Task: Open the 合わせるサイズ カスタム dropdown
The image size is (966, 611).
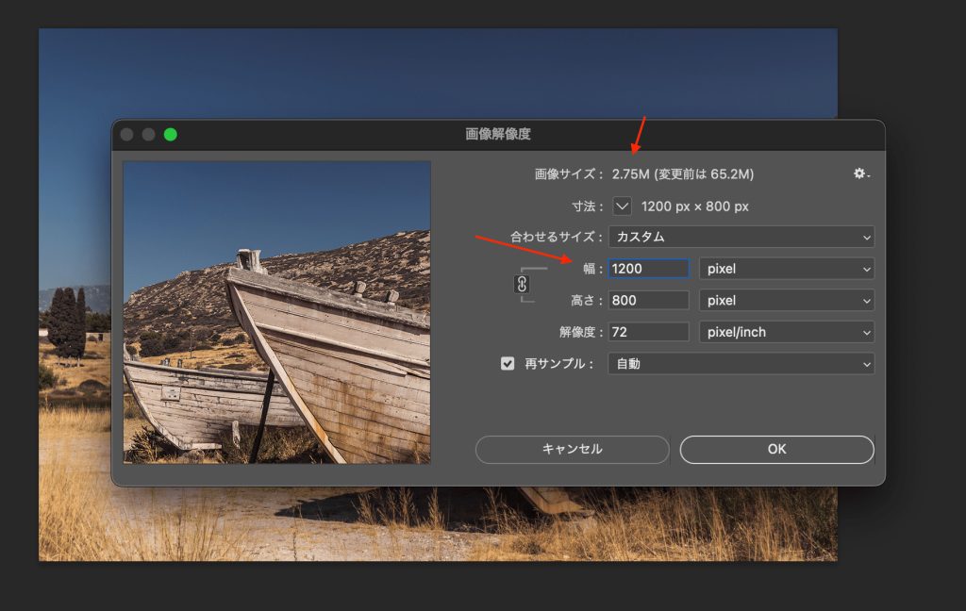Action: [741, 237]
